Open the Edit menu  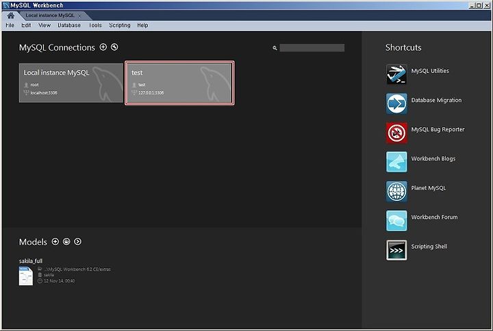pyautogui.click(x=26, y=25)
